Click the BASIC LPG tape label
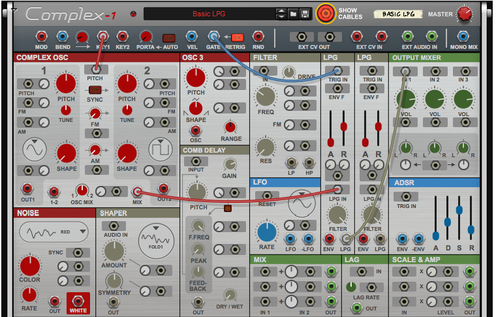Screen dimensions: 496x317 click(398, 14)
